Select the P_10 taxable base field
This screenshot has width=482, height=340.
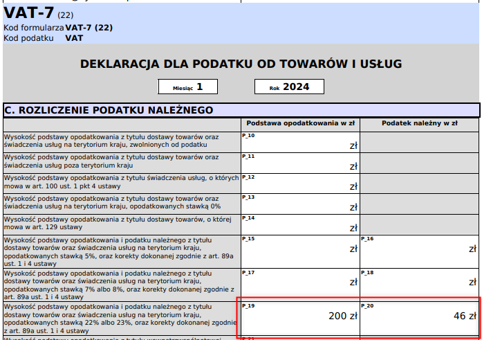(300, 142)
